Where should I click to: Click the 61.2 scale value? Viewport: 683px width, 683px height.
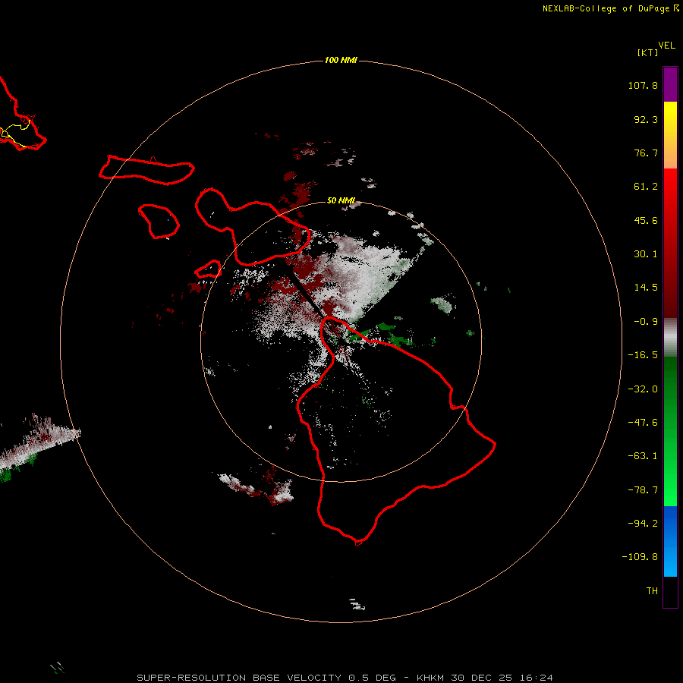[x=646, y=187]
